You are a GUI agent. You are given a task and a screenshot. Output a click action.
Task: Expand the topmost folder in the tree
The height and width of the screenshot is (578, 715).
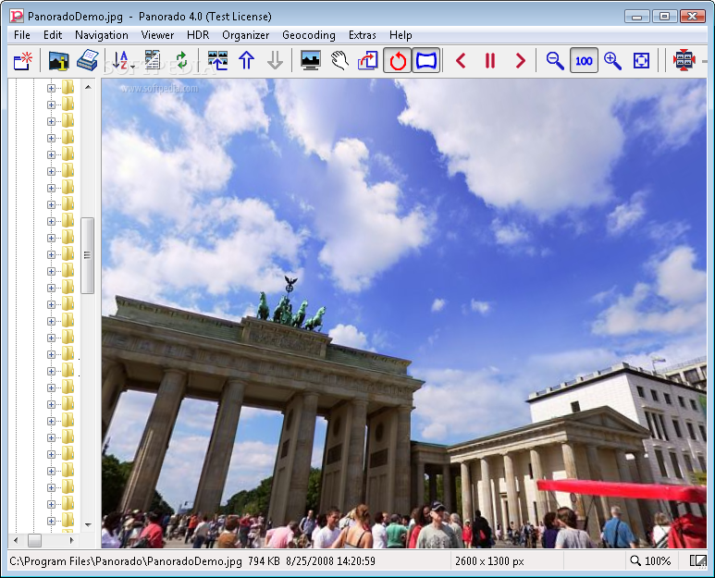tap(51, 88)
